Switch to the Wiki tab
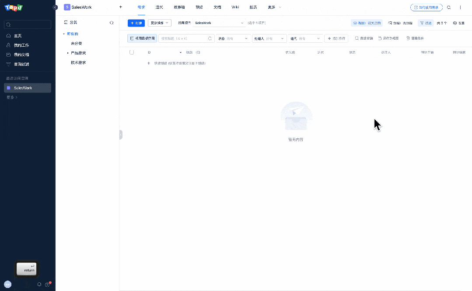 (235, 7)
